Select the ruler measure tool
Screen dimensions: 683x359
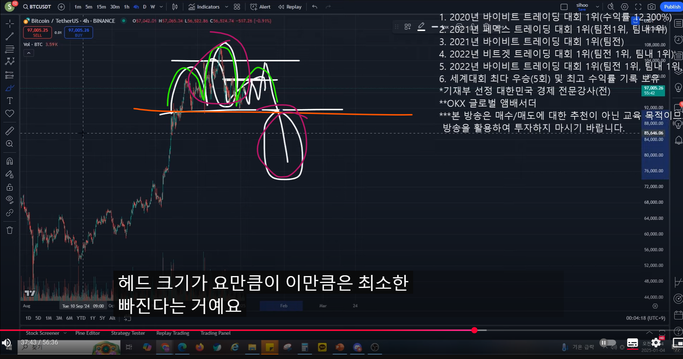pos(10,131)
